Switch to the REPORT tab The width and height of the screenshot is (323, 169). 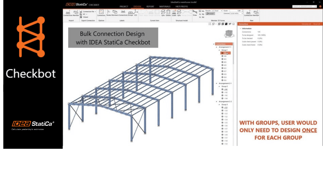pyautogui.click(x=150, y=6)
